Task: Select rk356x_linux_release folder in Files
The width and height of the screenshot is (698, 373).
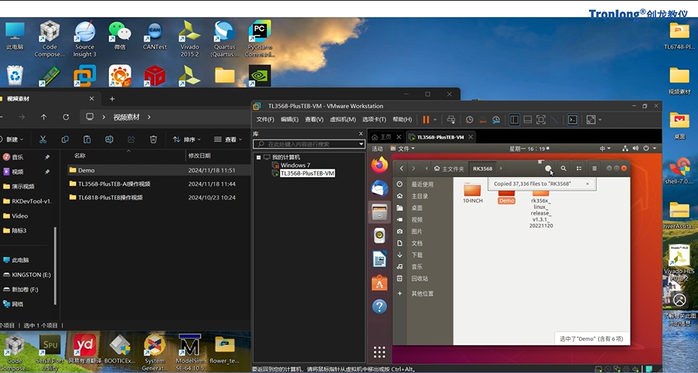Action: (541, 210)
